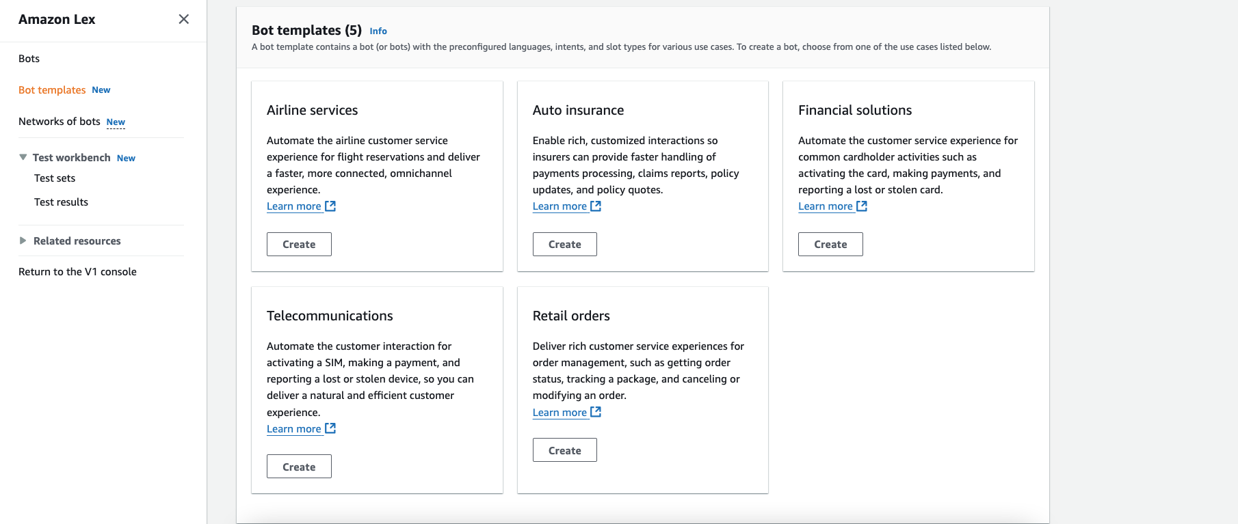Click the Airline services card title
1238x524 pixels.
tap(312, 110)
